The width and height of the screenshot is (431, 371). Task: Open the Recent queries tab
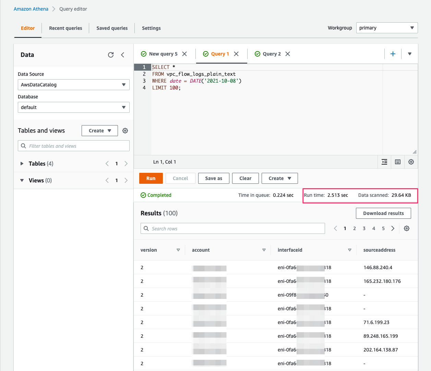[65, 28]
